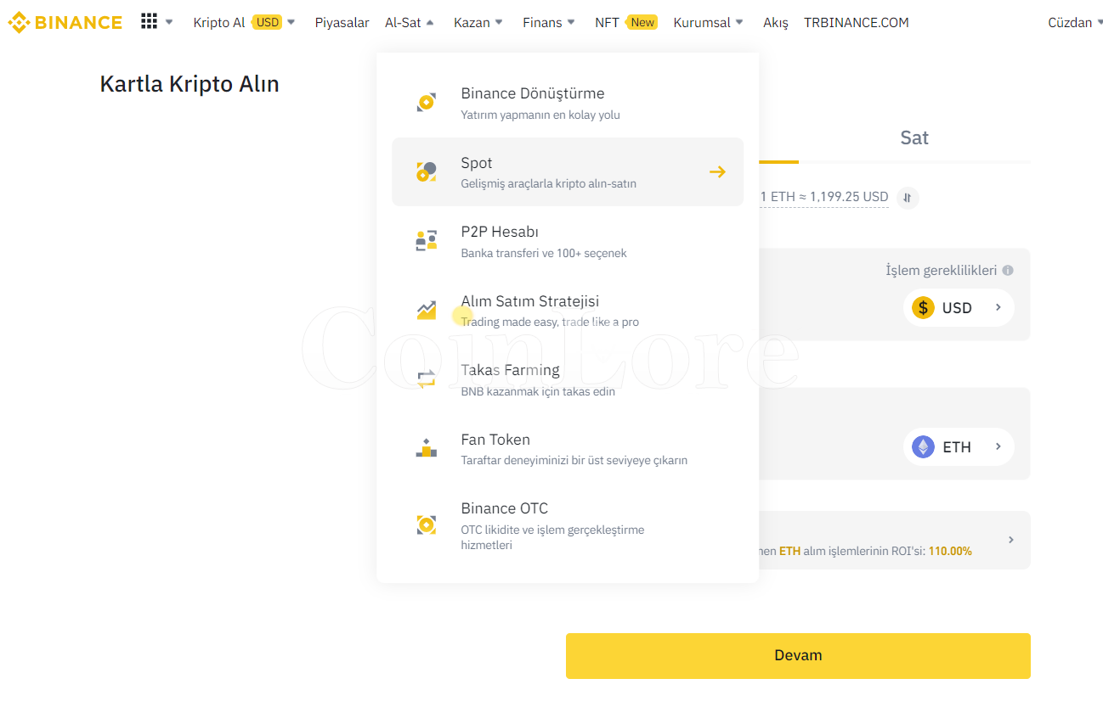The width and height of the screenshot is (1103, 718).
Task: Click the ETH Ethereum coin icon
Action: pyautogui.click(x=923, y=446)
